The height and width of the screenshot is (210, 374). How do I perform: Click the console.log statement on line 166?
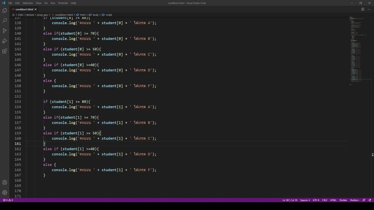104,170
